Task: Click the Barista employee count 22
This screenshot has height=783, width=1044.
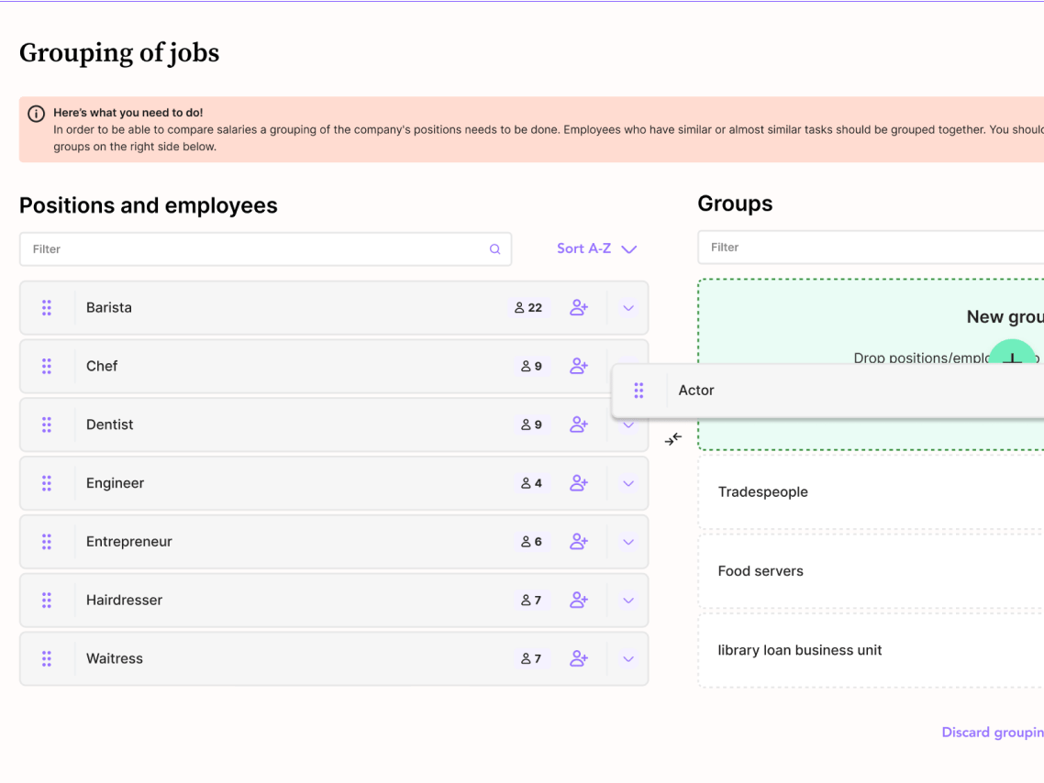Action: tap(528, 307)
